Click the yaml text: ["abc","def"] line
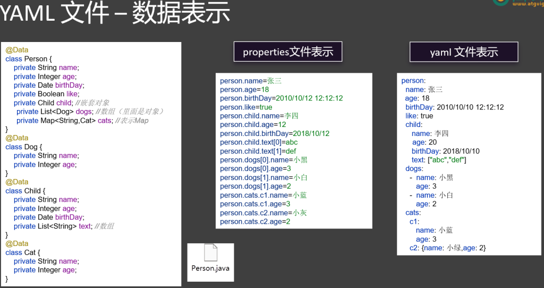544x288 pixels. tap(439, 160)
